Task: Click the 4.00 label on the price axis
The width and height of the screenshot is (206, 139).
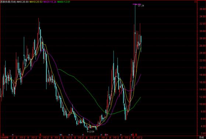Action: tap(203, 126)
